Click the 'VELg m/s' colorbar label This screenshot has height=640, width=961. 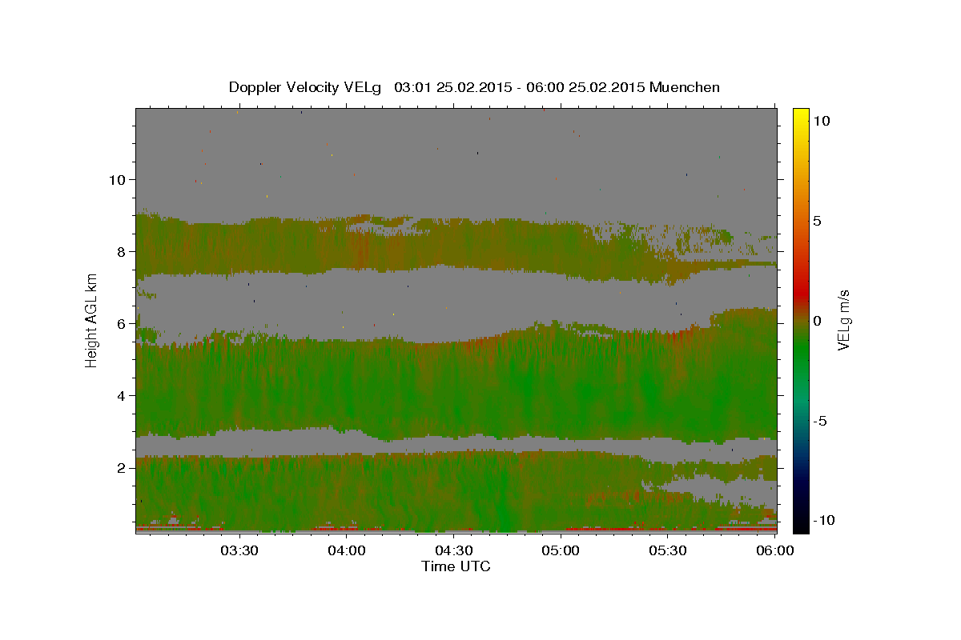click(x=843, y=322)
